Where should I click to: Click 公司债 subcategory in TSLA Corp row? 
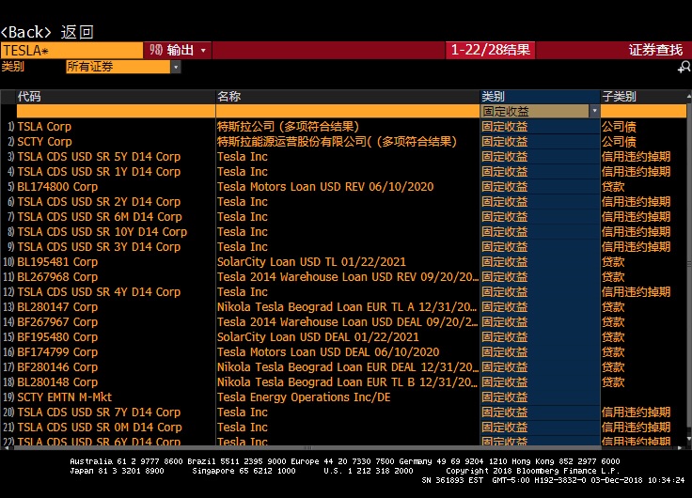[x=619, y=127]
